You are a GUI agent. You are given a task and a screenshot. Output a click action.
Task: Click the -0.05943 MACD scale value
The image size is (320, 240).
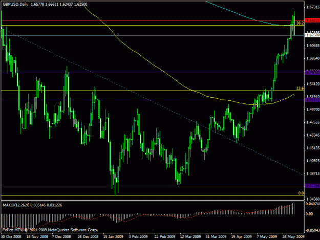312,230
